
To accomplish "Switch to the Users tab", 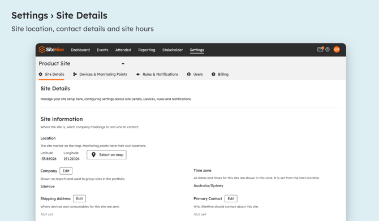I will pyautogui.click(x=195, y=75).
